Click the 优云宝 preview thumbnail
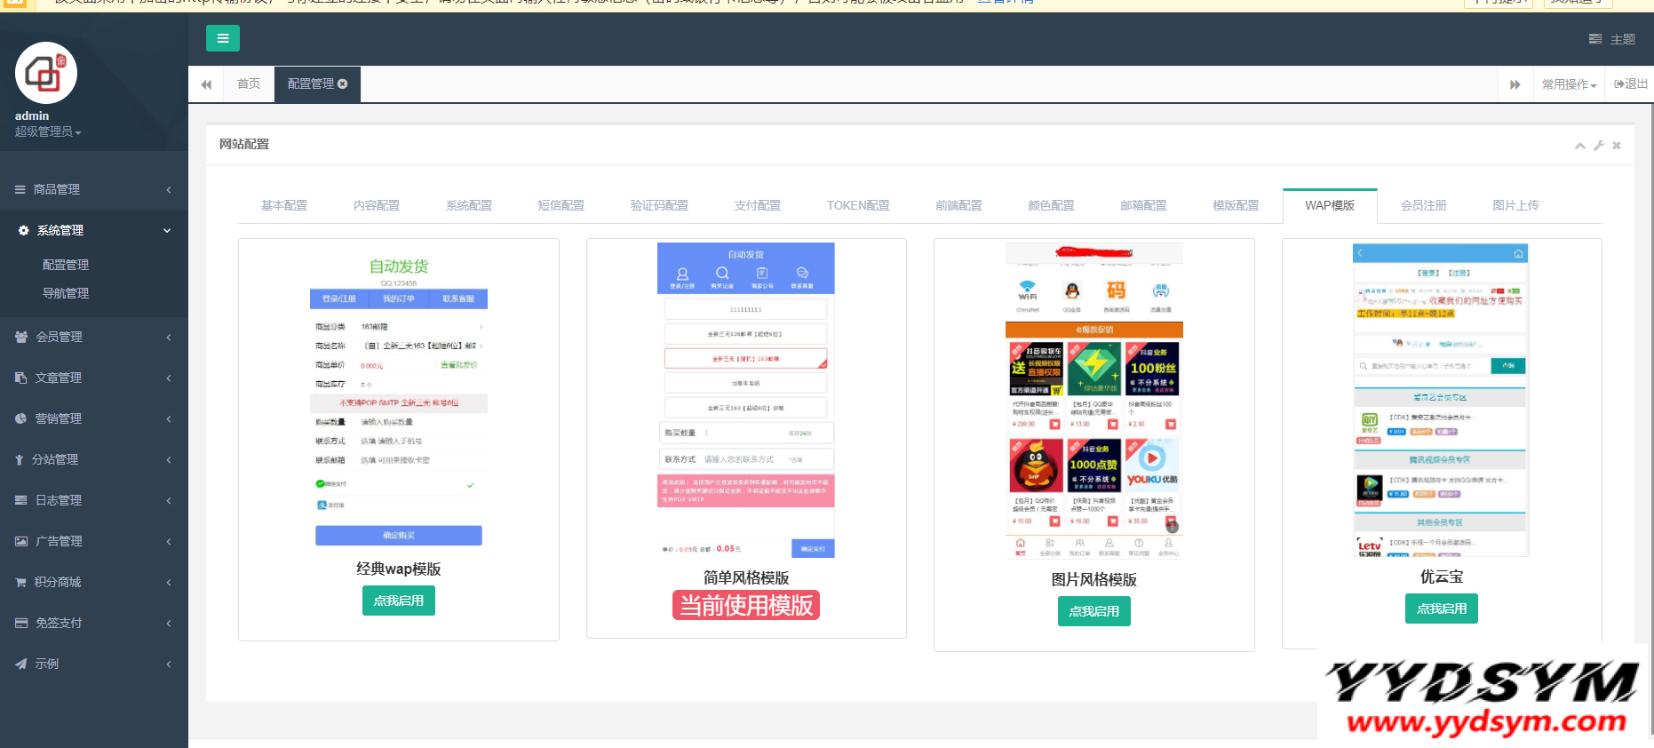Image resolution: width=1654 pixels, height=748 pixels. tap(1442, 401)
